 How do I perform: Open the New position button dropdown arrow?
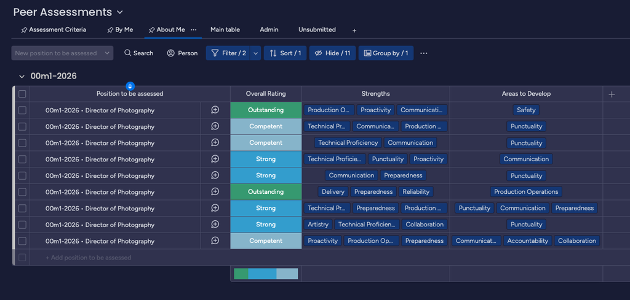click(107, 53)
